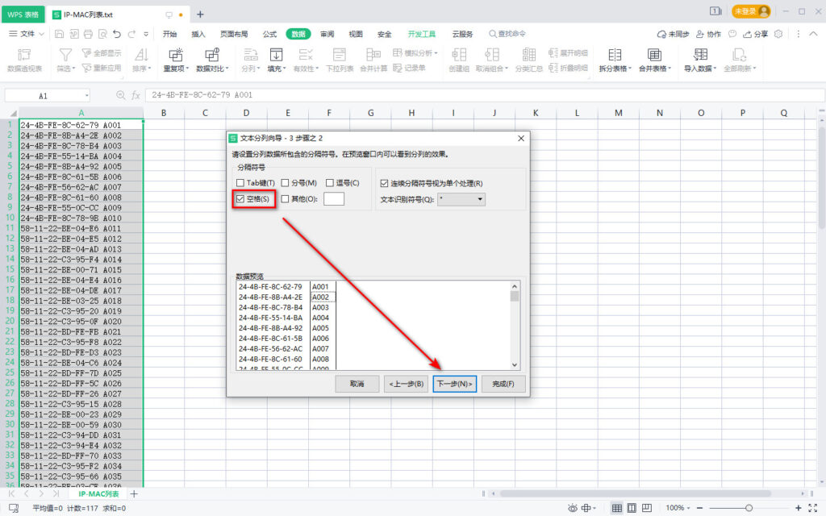Viewport: 826px width, 516px height.
Task: Switch to the 公式 ribbon tab
Action: [269, 34]
